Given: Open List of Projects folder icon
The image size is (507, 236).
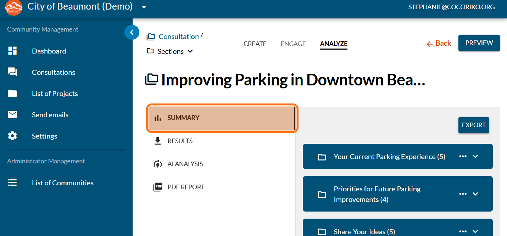Looking at the screenshot, I should click(12, 94).
